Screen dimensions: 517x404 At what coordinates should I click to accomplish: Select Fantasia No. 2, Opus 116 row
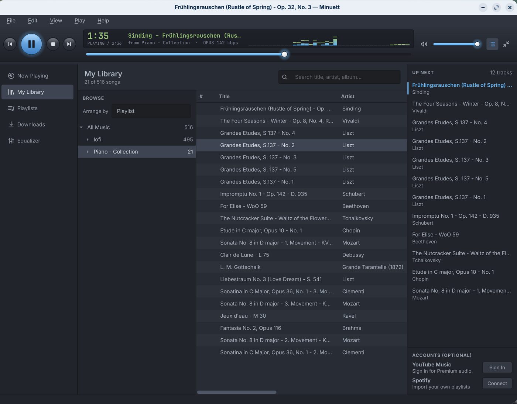tap(301, 328)
